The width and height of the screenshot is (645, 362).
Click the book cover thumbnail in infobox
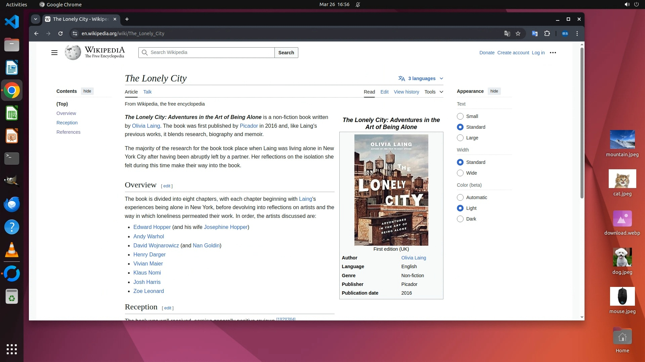pyautogui.click(x=391, y=190)
